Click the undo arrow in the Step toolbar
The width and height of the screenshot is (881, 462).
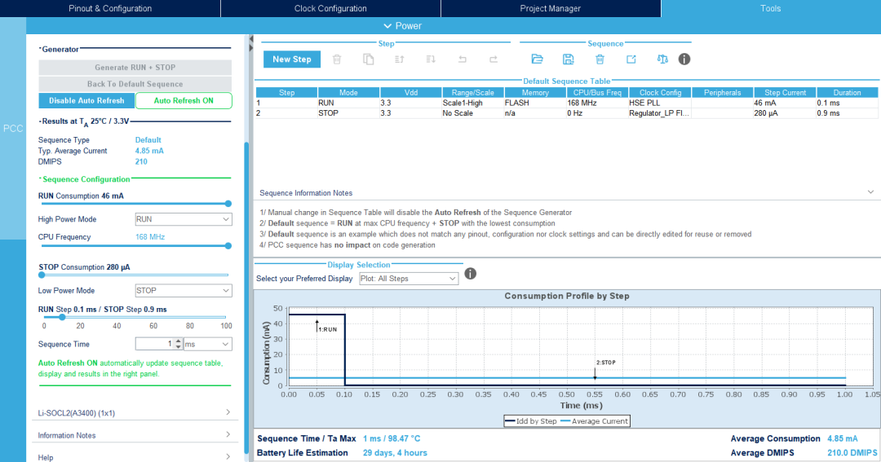pos(463,59)
